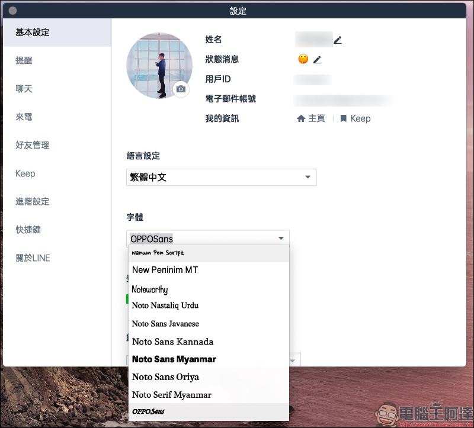This screenshot has height=428, width=474.
Task: Click the pencil icon next to 姓名
Action: click(338, 40)
